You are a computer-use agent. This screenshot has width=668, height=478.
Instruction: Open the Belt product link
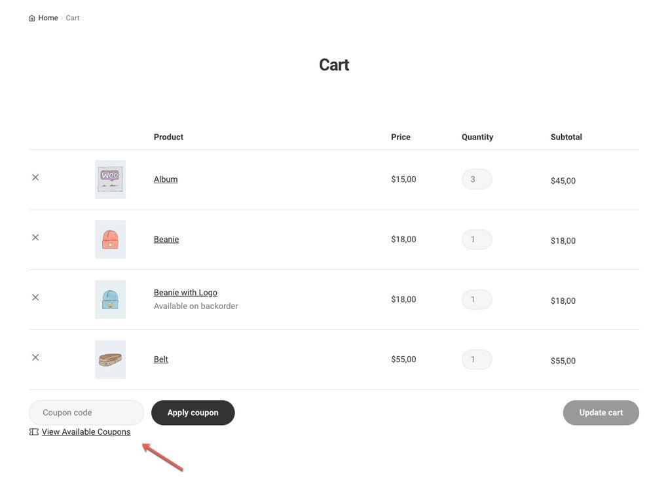click(161, 359)
